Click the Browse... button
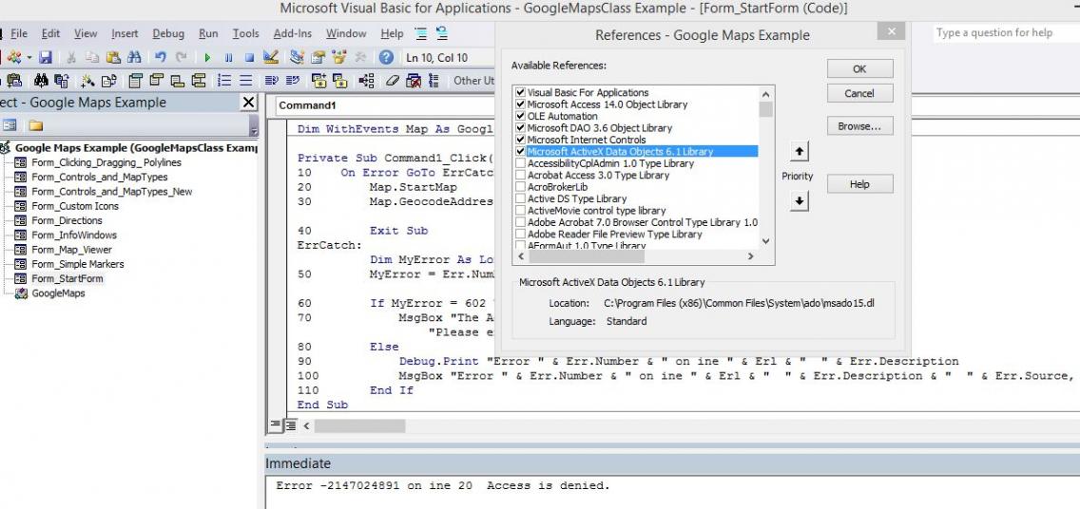 (x=859, y=126)
